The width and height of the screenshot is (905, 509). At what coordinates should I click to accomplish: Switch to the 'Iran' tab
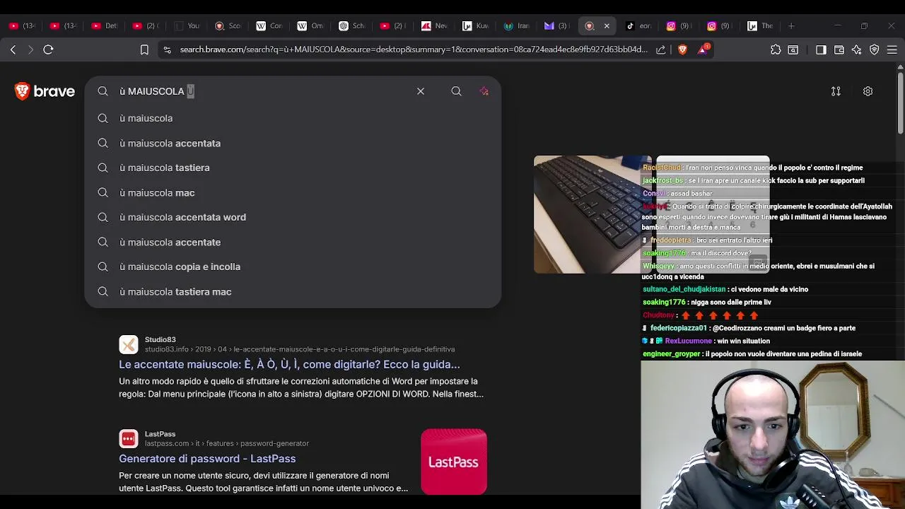click(515, 25)
